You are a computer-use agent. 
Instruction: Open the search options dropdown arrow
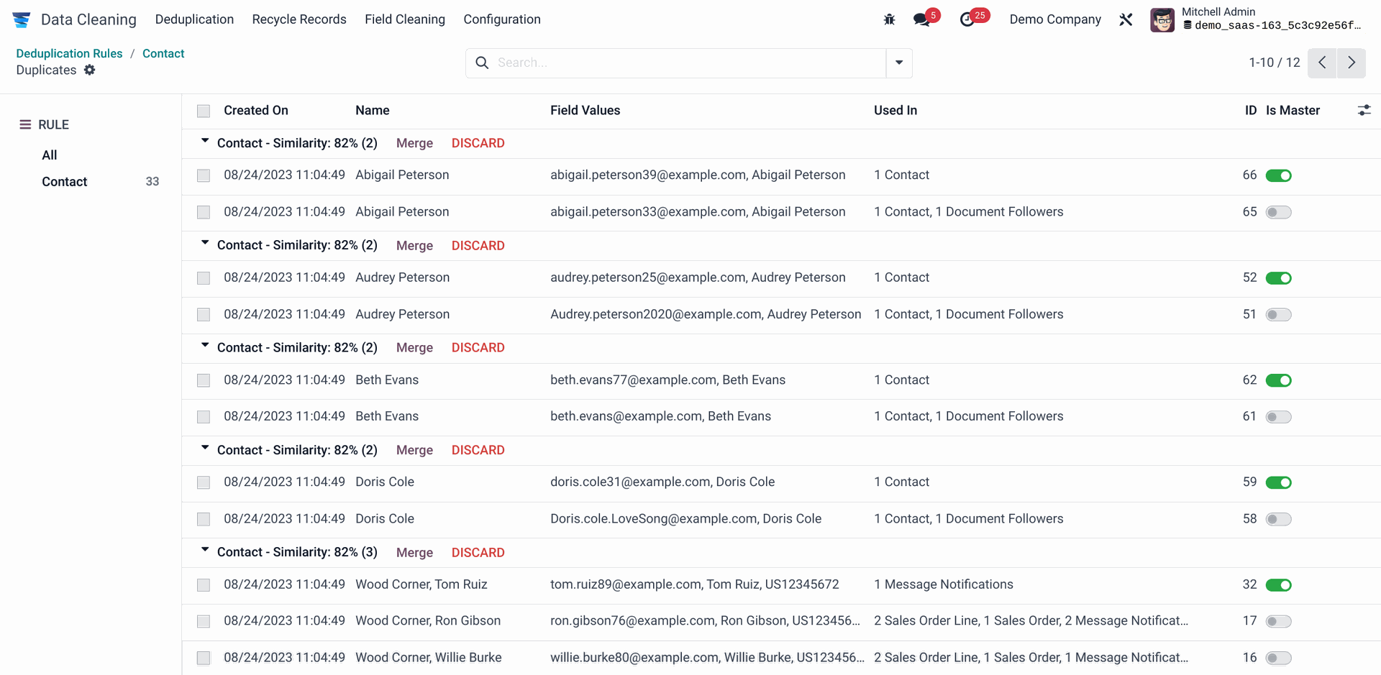(x=899, y=63)
